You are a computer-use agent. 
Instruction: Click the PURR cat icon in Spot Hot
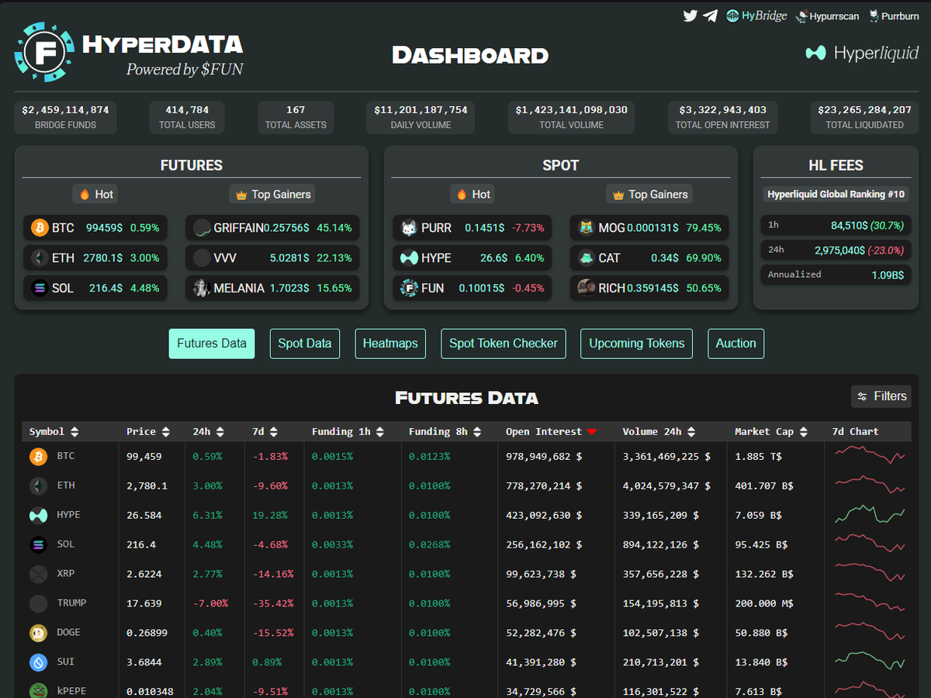coord(409,228)
